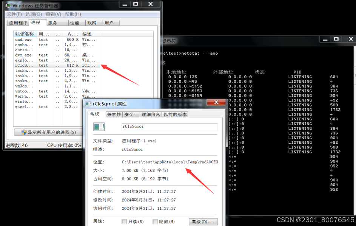The width and height of the screenshot is (356, 226).
Task: Select the explo... process row
Action: coord(57,60)
